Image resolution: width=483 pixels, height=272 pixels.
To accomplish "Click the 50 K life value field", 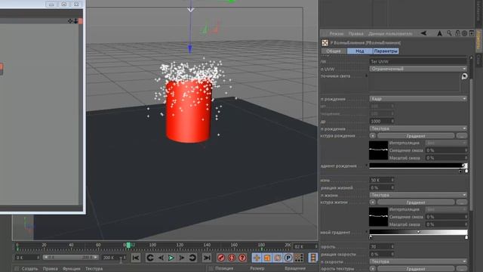I will (x=382, y=180).
